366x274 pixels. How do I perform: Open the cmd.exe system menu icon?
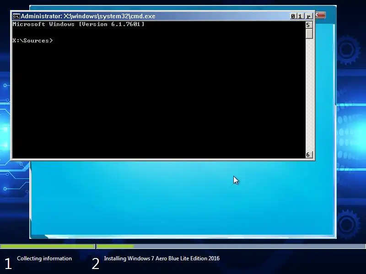(16, 16)
